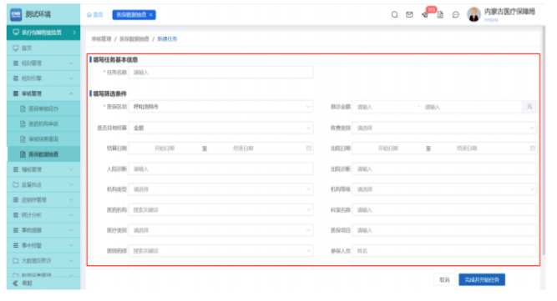Open the chat bubble icon in the top bar

pos(455,14)
